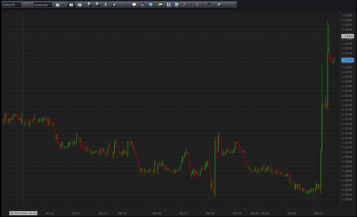Viewport: 357px width, 217px height.
Task: Expand the pencil drawing tools dropdown
Action: pyautogui.click(x=191, y=5)
